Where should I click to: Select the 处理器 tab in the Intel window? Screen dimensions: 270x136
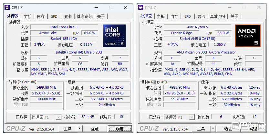coord(13,16)
